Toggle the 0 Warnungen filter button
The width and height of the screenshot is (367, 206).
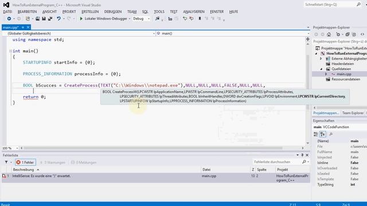[x=53, y=163]
